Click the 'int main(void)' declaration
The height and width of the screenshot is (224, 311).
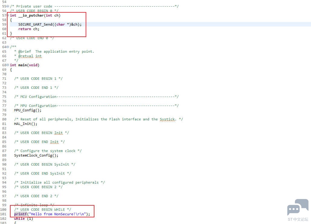click(x=25, y=65)
